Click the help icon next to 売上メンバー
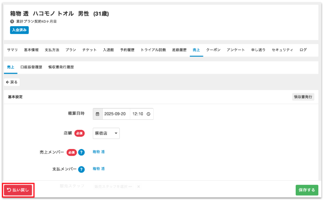The image size is (324, 200). pyautogui.click(x=81, y=152)
